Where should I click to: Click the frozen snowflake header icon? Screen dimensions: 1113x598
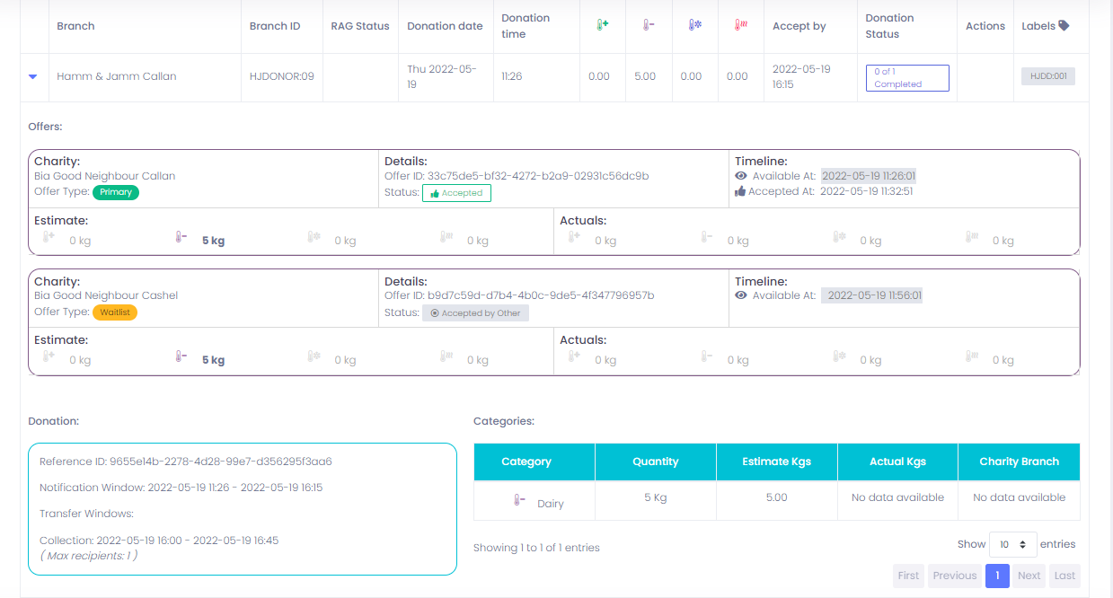(694, 26)
